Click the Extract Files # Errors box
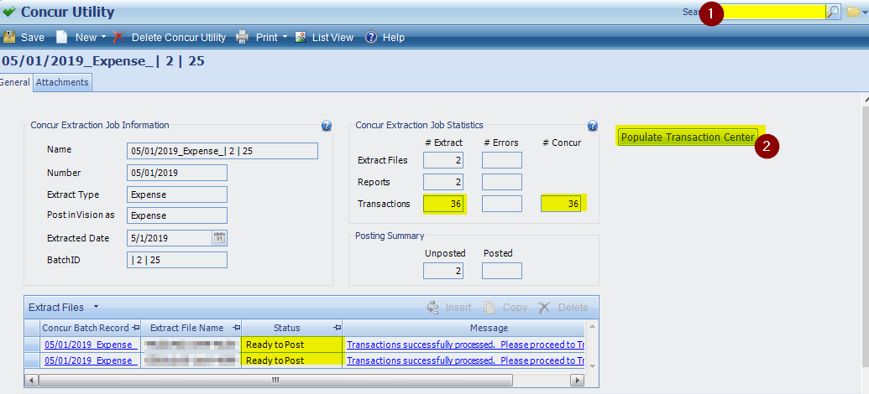Image resolution: width=869 pixels, height=394 pixels. 502,160
